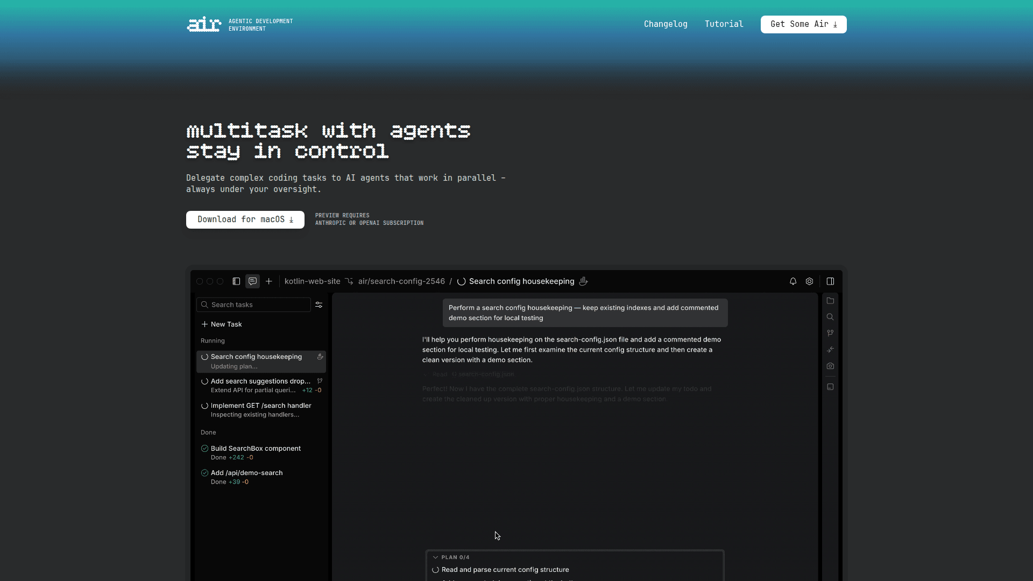Click the Search tasks input field
The width and height of the screenshot is (1033, 581).
pos(257,304)
